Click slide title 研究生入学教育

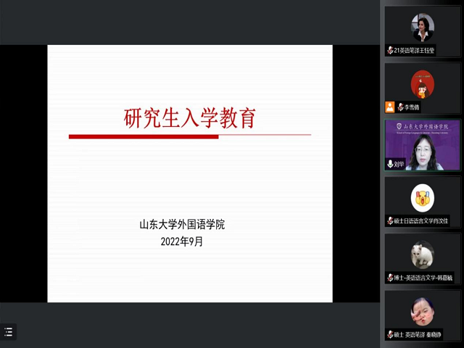tap(190, 118)
